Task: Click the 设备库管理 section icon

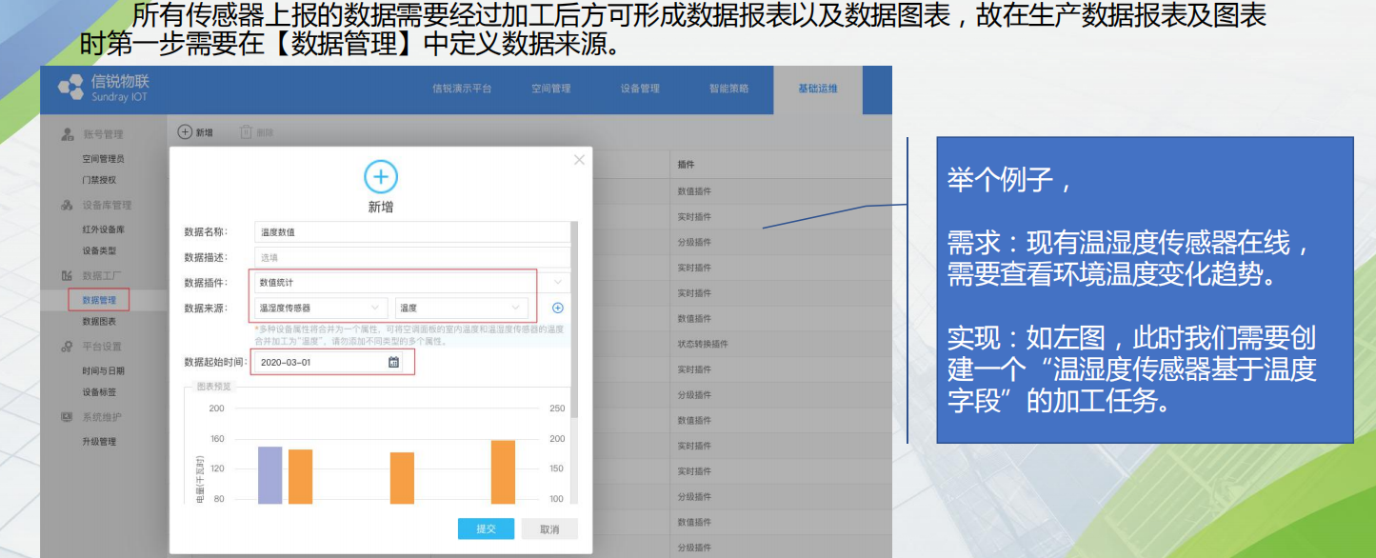Action: [67, 205]
